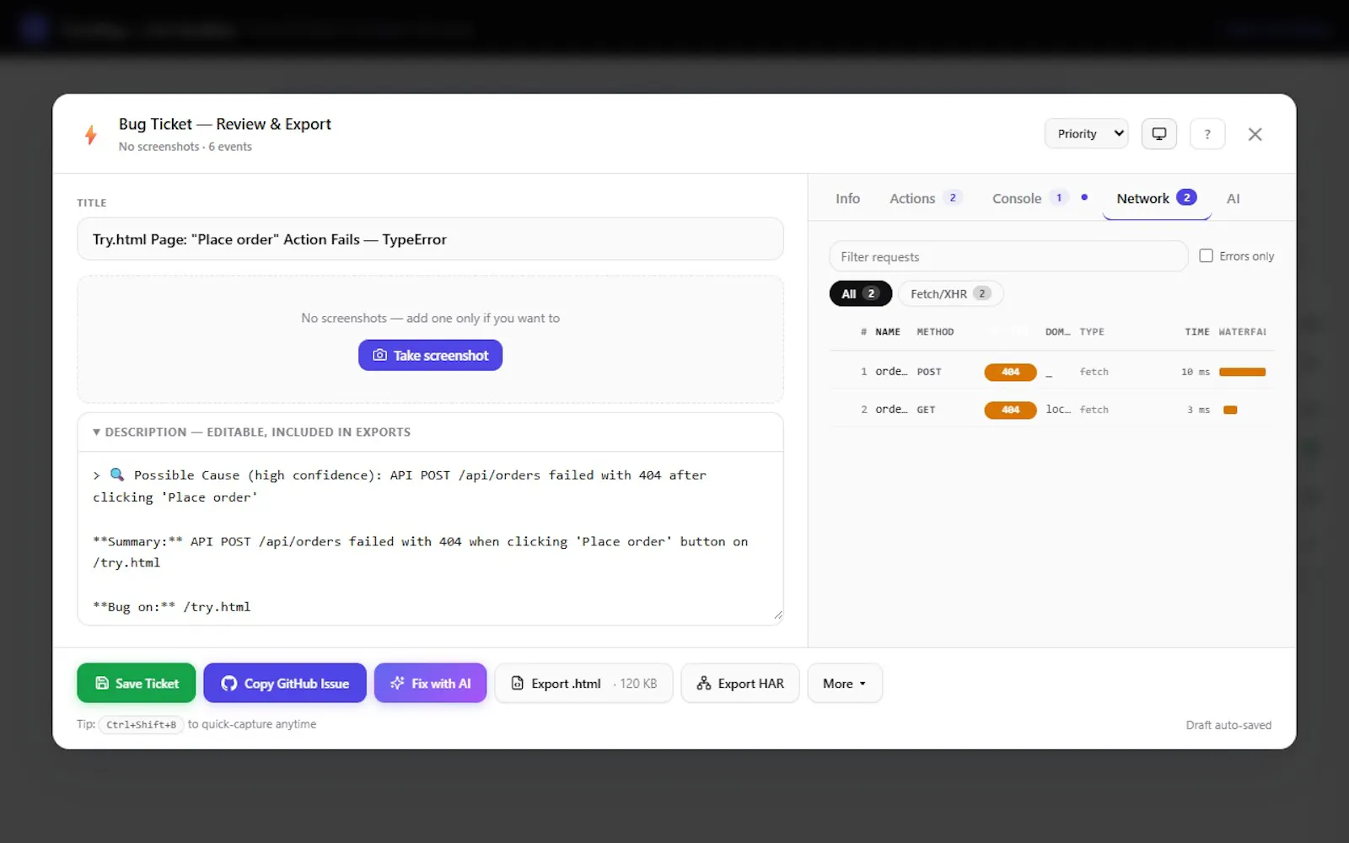Open the More dropdown menu
The height and width of the screenshot is (843, 1349).
[845, 683]
